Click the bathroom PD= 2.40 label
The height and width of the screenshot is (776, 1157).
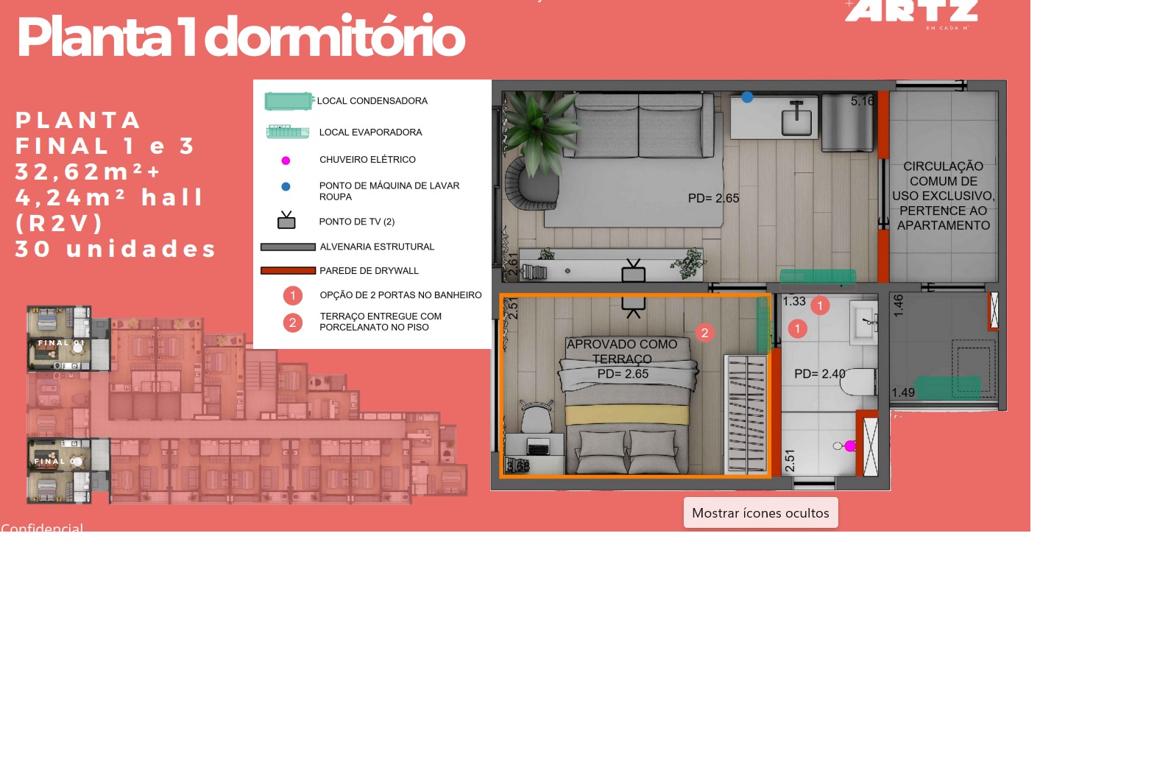820,374
